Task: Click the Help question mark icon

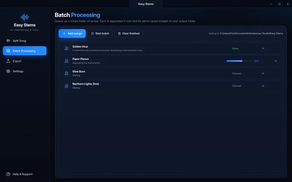Action: point(8,174)
